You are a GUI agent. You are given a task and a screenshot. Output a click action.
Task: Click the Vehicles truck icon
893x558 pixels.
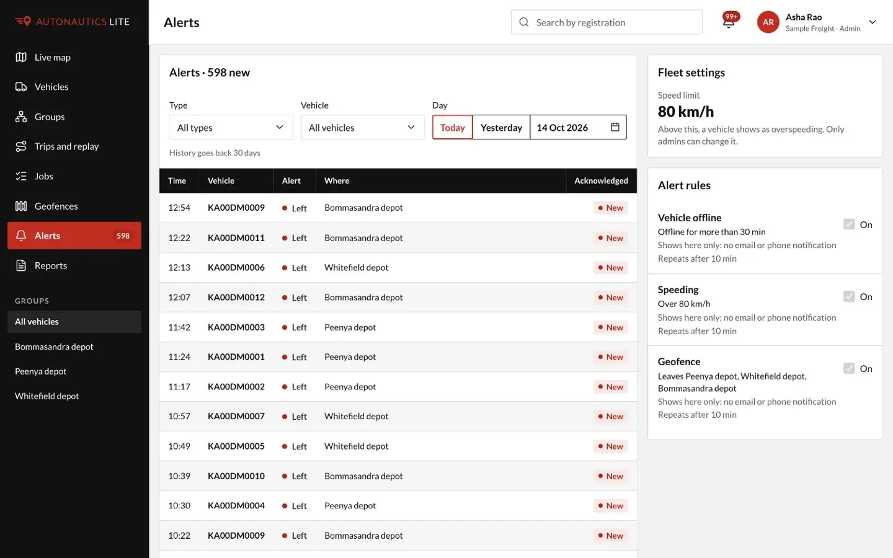[21, 87]
